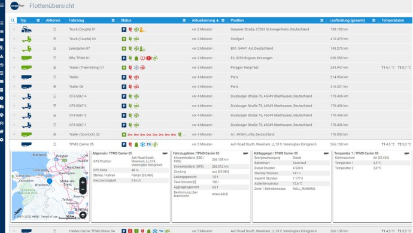Select vehicle name Trailer (Doorlock) 02

click(x=84, y=134)
